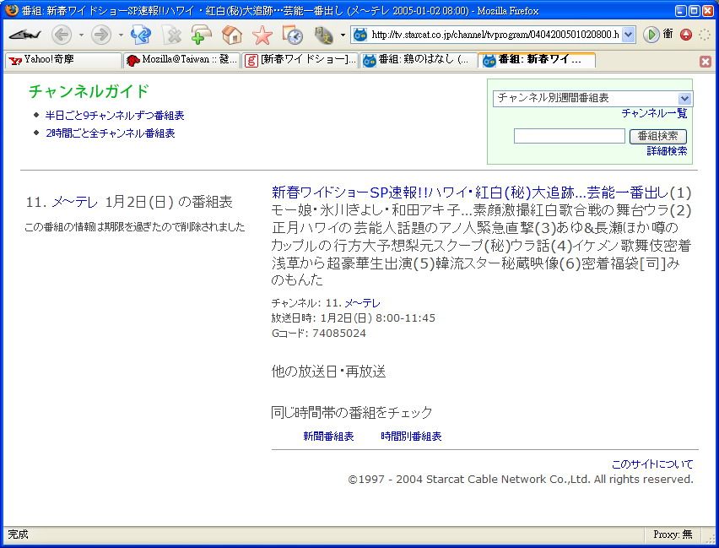719x548 pixels.
Task: Open the 詳細検索 link
Action: 667,151
